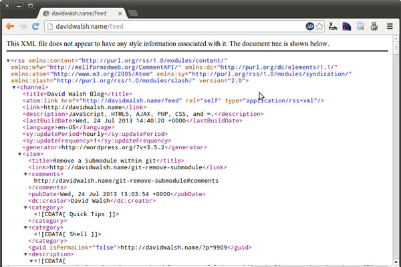Click comments URL git-remove-submodule#comments
Screen dimensions: 401x267
[x=126, y=181]
